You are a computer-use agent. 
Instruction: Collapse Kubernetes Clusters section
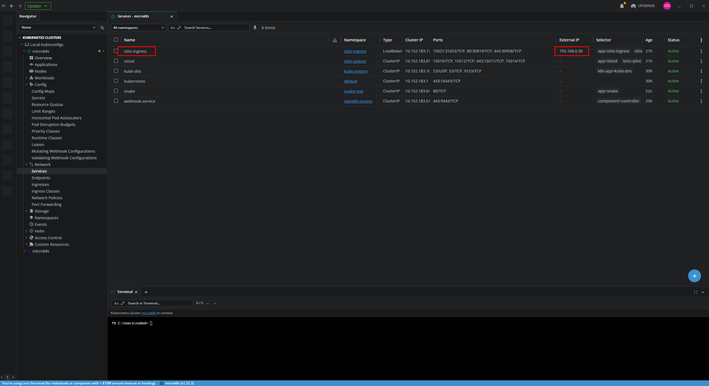tap(20, 38)
